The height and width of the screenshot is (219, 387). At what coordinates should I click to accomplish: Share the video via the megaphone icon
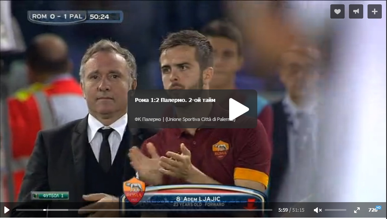click(356, 12)
